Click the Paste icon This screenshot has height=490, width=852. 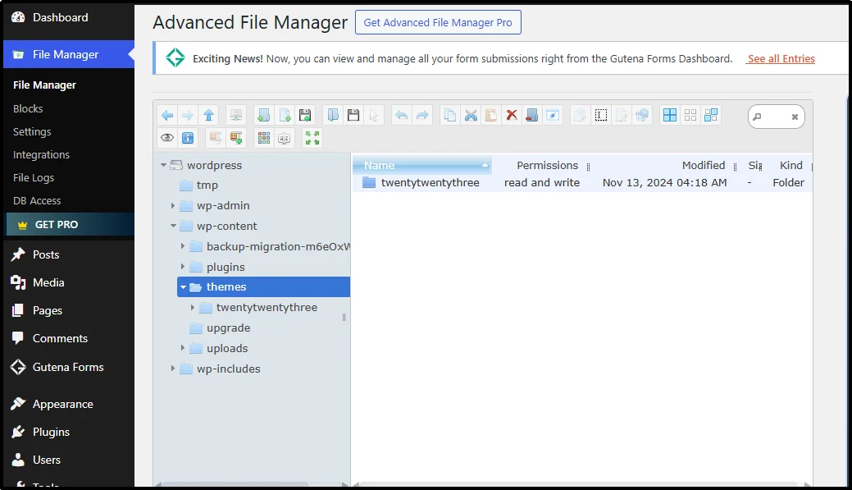point(490,115)
